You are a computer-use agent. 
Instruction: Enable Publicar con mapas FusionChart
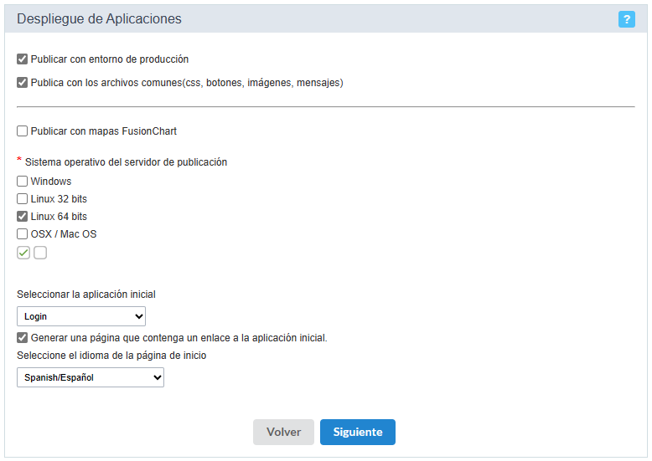tap(23, 131)
